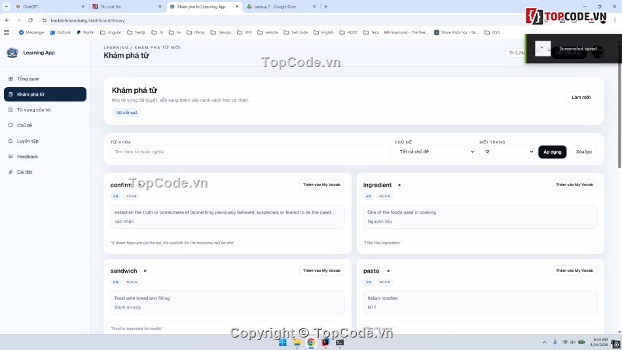Open the Sell Code bookmarks folder
This screenshot has width=622, height=350.
tap(295, 33)
